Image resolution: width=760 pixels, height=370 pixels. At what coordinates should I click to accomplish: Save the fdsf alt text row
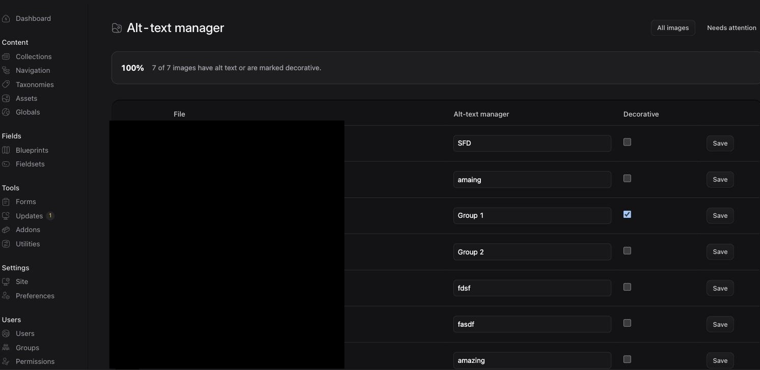point(720,289)
